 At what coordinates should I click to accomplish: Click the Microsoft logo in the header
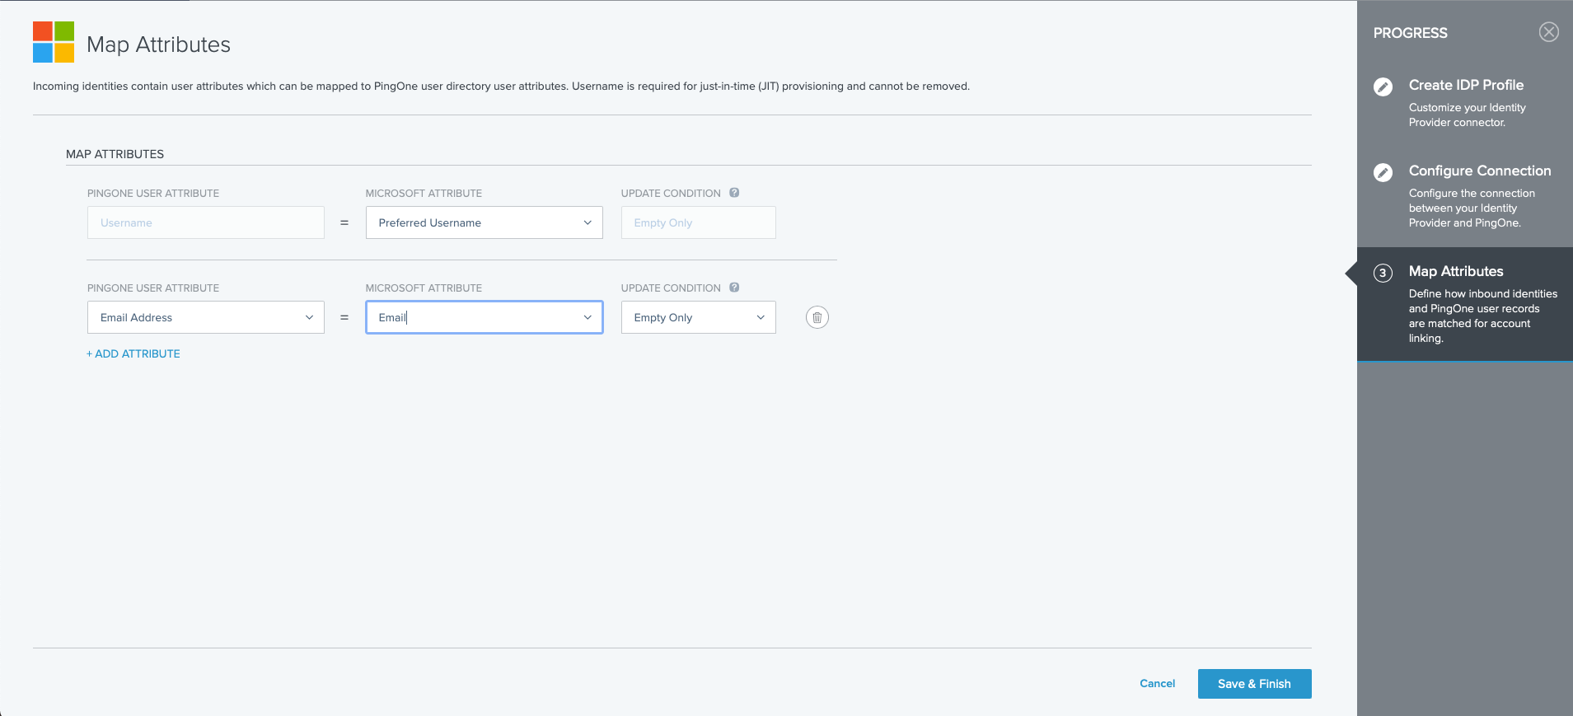click(x=54, y=42)
